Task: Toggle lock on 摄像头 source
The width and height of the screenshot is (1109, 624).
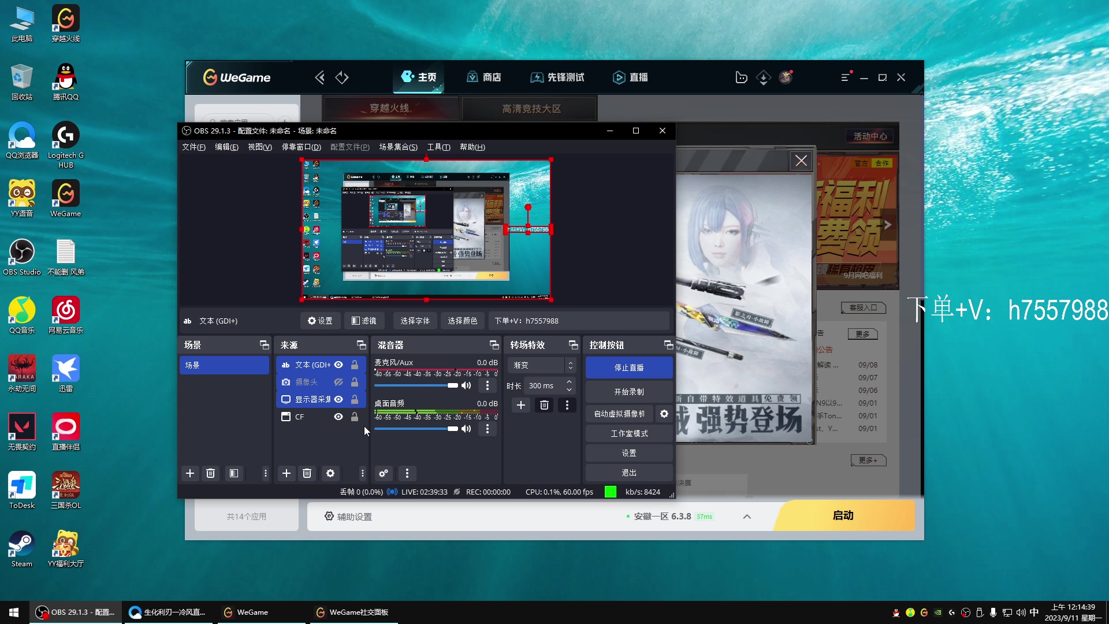Action: (x=355, y=382)
